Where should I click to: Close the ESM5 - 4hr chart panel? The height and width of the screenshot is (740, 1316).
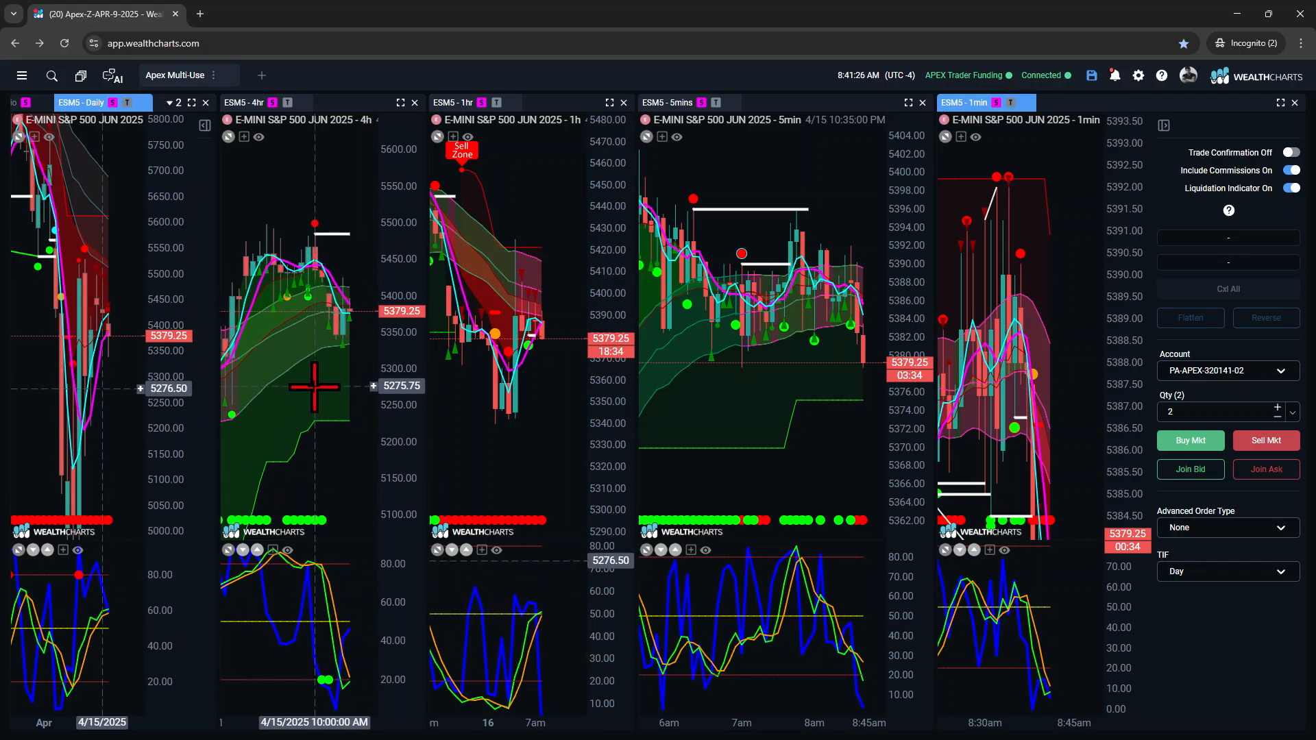tap(415, 103)
